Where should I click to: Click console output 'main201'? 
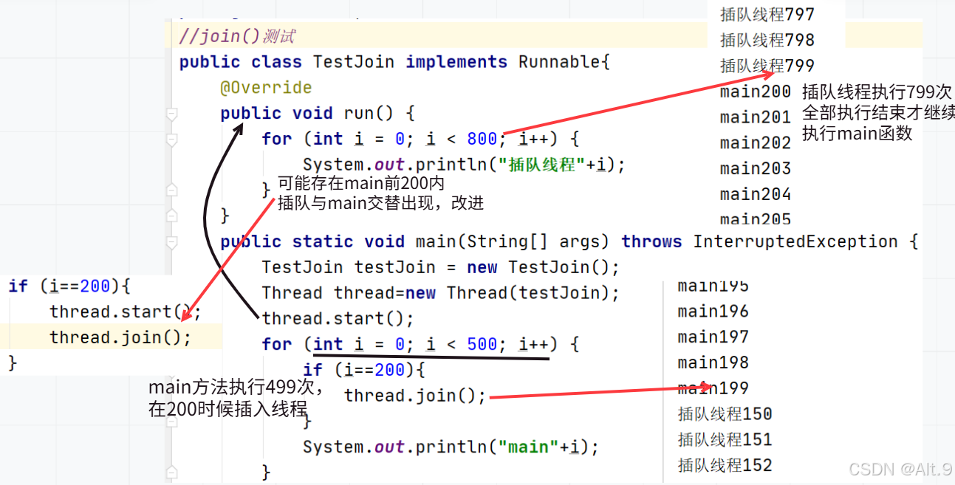click(756, 117)
